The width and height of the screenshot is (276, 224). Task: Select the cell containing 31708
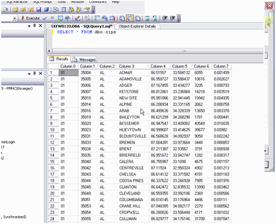[x=202, y=219]
